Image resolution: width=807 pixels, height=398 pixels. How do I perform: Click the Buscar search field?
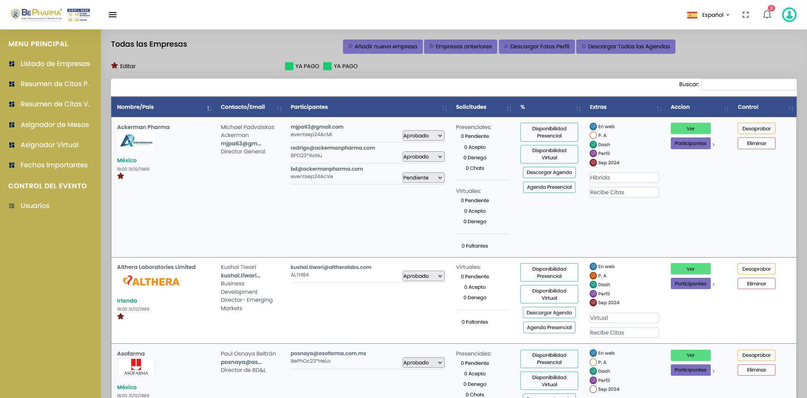coord(749,84)
